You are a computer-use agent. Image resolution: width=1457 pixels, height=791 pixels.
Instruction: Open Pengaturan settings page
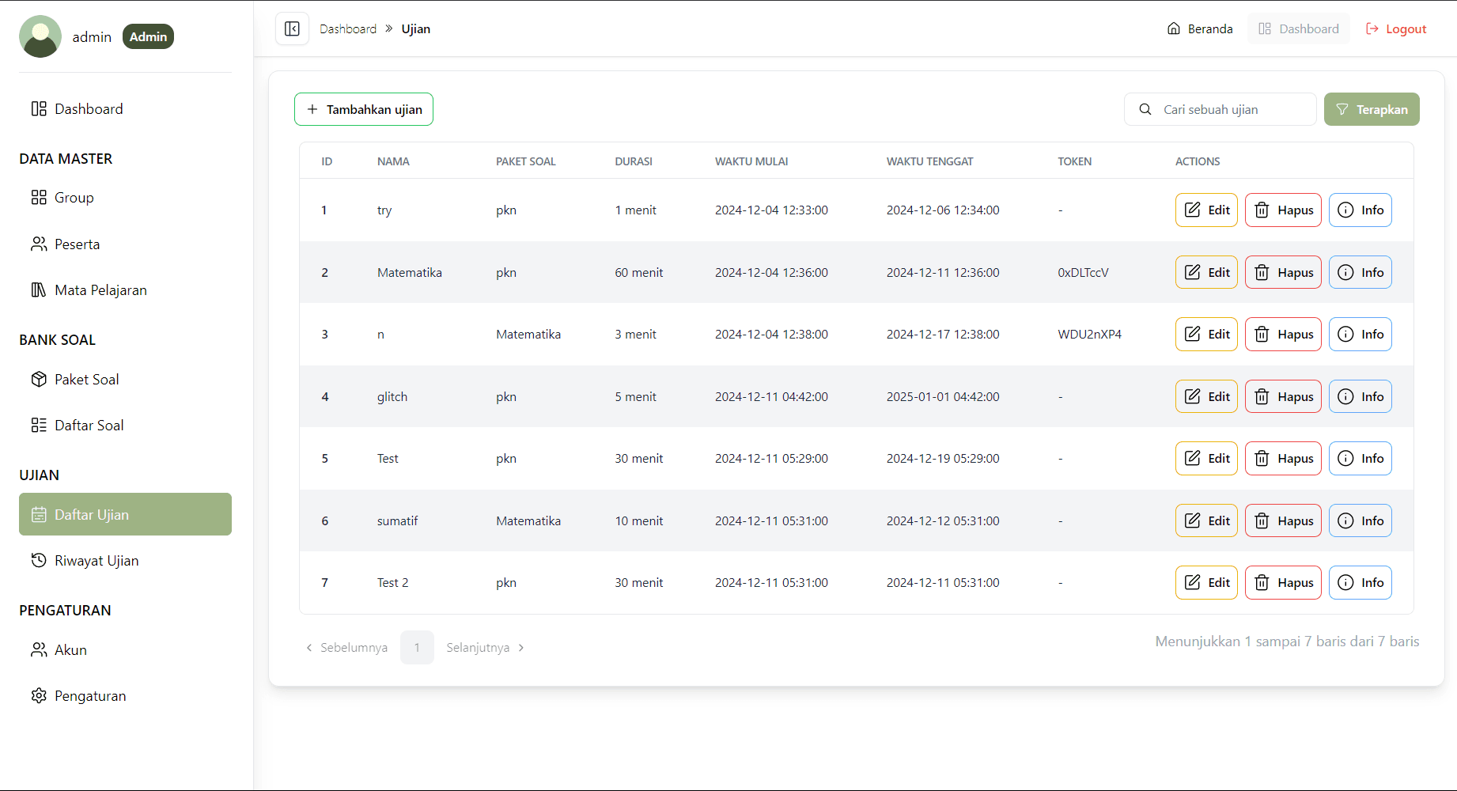tap(89, 696)
